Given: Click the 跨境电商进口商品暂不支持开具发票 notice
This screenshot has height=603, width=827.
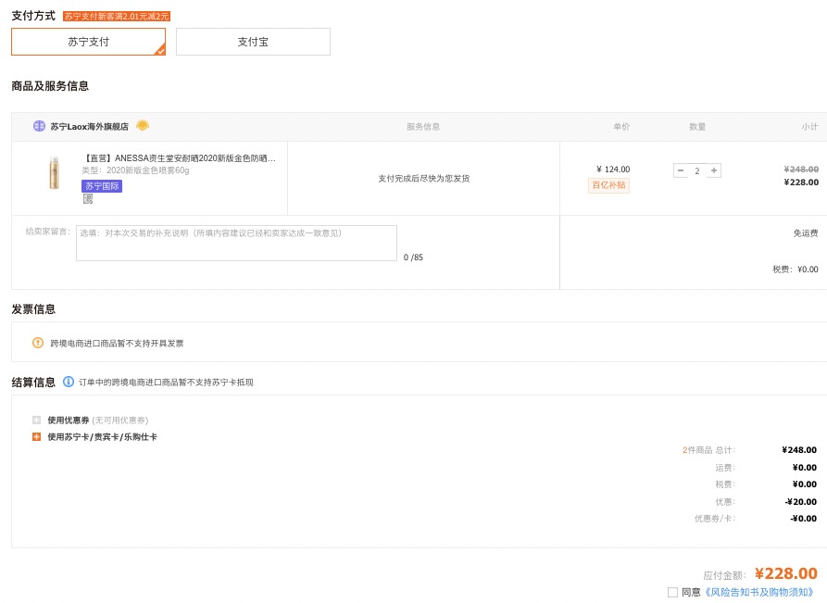Looking at the screenshot, I should [117, 343].
